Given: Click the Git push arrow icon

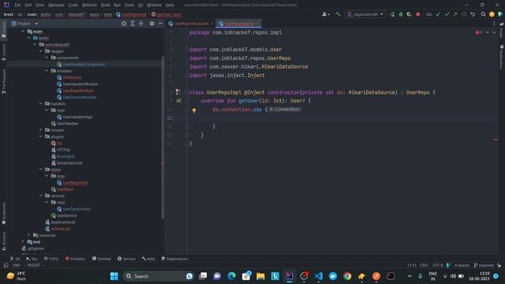Looking at the screenshot, I should (x=455, y=14).
